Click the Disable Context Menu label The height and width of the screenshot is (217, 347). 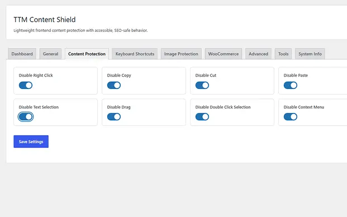[x=304, y=107]
